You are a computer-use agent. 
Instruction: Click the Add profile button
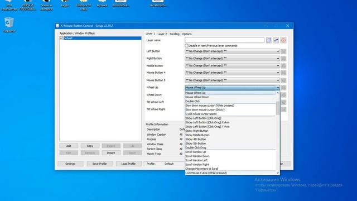[x=69, y=146]
